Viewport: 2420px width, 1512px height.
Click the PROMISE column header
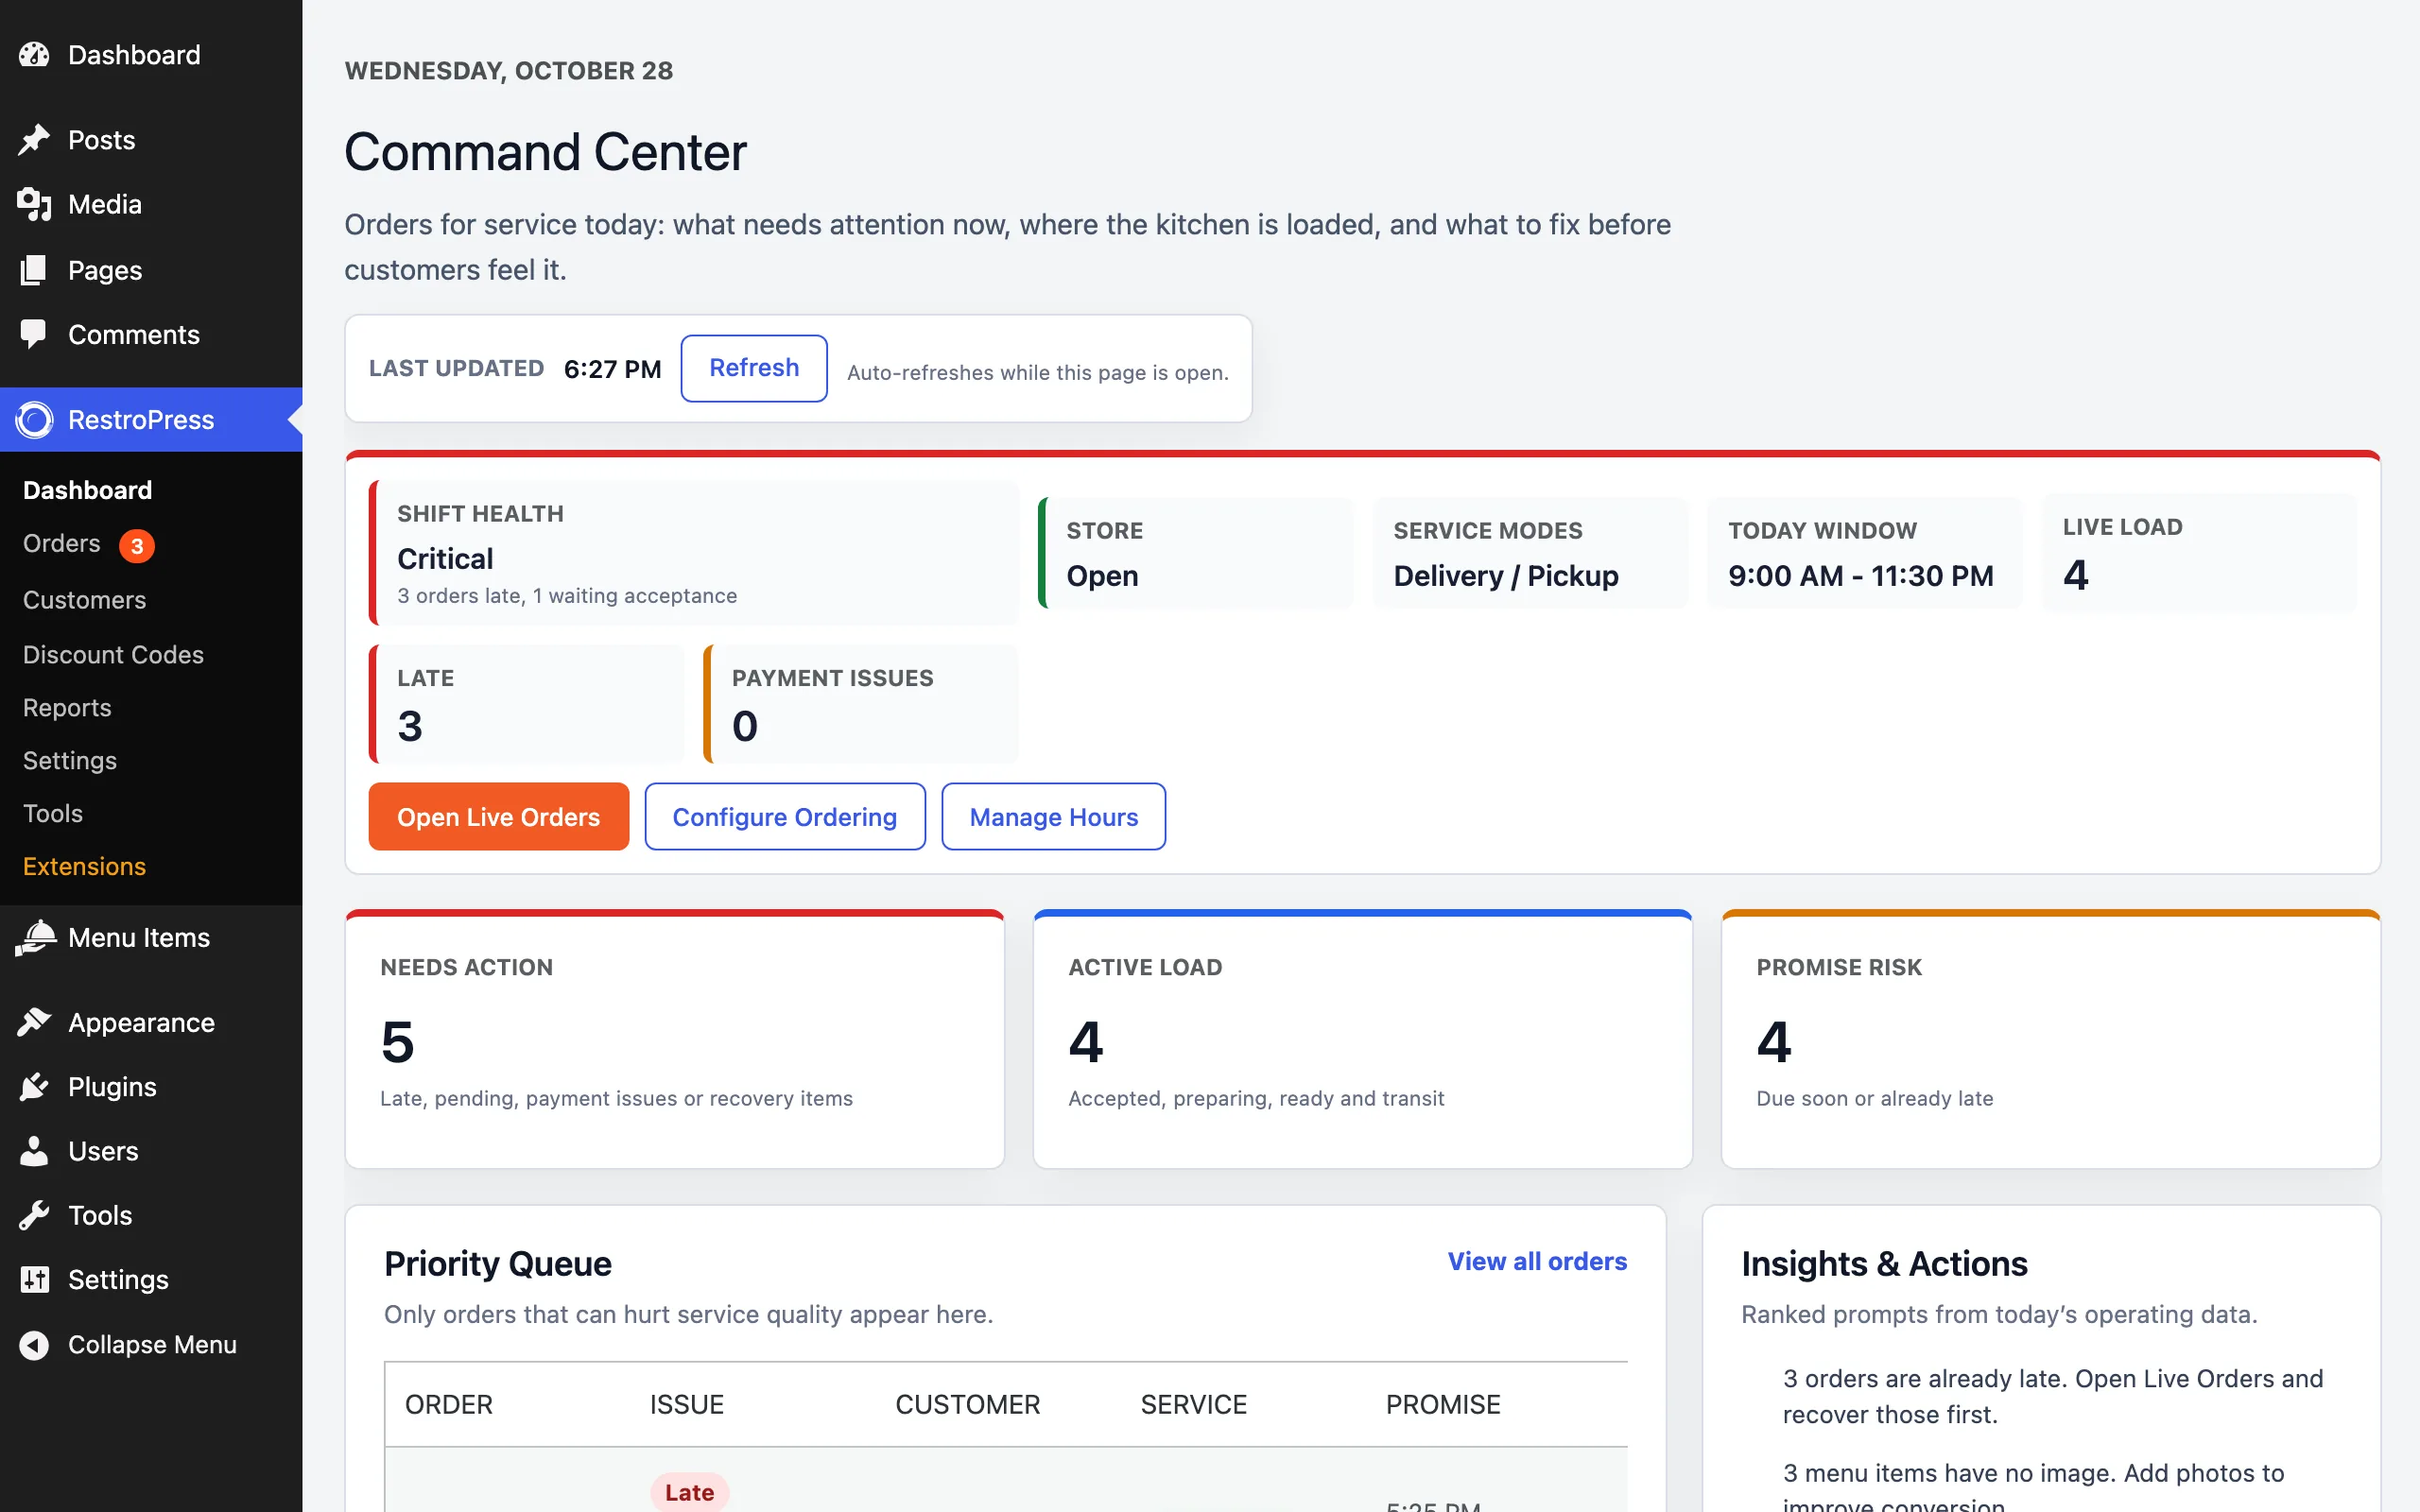click(1443, 1405)
